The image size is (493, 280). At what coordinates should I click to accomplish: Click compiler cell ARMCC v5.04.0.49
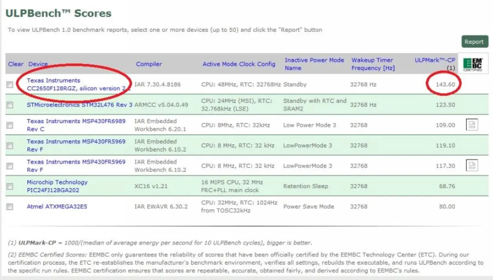click(161, 105)
